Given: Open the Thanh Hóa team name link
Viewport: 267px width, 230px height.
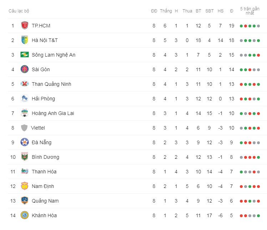Looking at the screenshot, I should (44, 172).
